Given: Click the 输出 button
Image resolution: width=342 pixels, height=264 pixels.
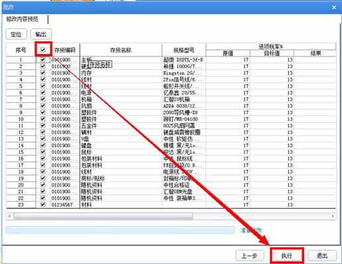Looking at the screenshot, I should click(41, 34).
